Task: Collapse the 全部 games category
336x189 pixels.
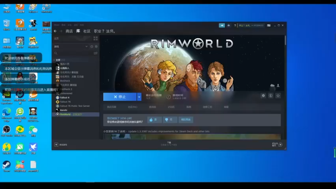Action: pos(54,60)
